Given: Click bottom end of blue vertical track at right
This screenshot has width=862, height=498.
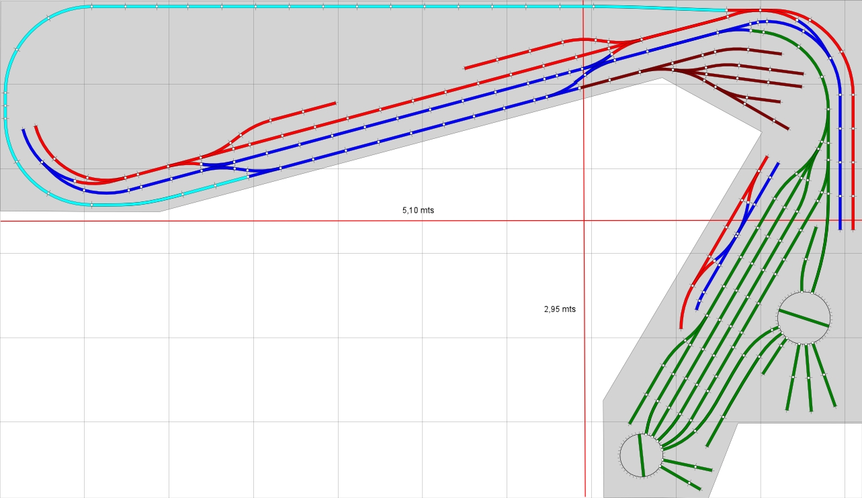Looking at the screenshot, I should point(840,227).
